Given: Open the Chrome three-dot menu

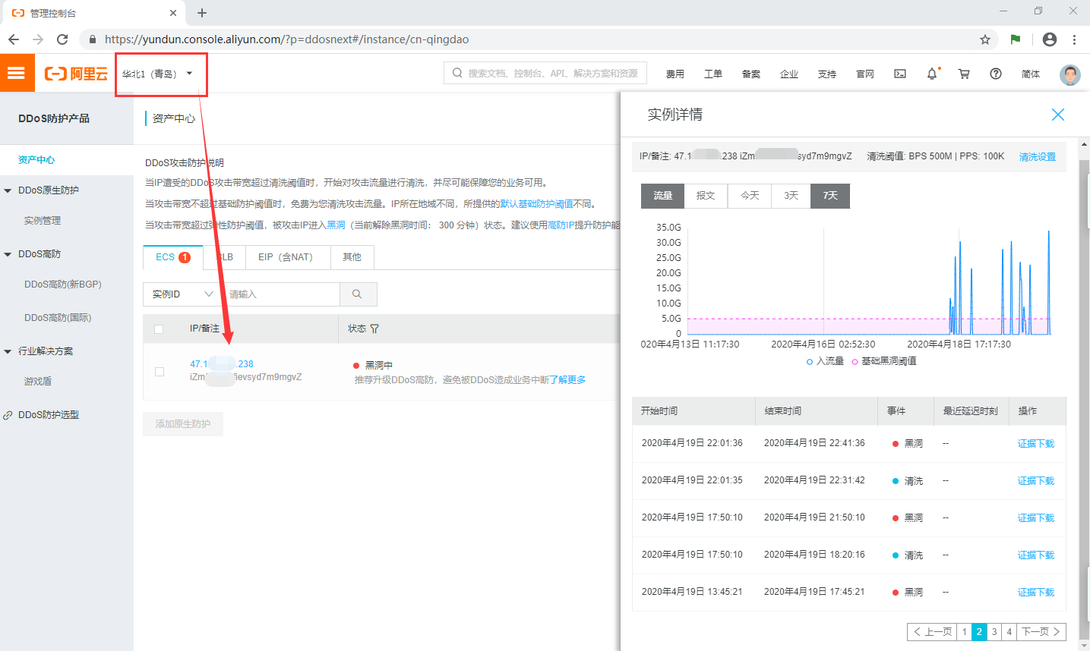Looking at the screenshot, I should [1074, 39].
